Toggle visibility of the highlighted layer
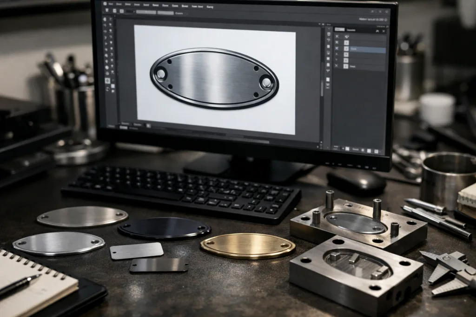 [337, 49]
